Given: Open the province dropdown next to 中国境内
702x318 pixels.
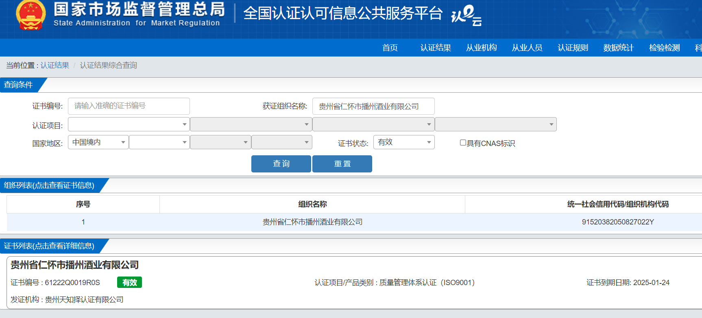Looking at the screenshot, I should pos(159,142).
